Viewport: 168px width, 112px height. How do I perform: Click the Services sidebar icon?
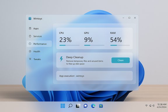coord(30,36)
